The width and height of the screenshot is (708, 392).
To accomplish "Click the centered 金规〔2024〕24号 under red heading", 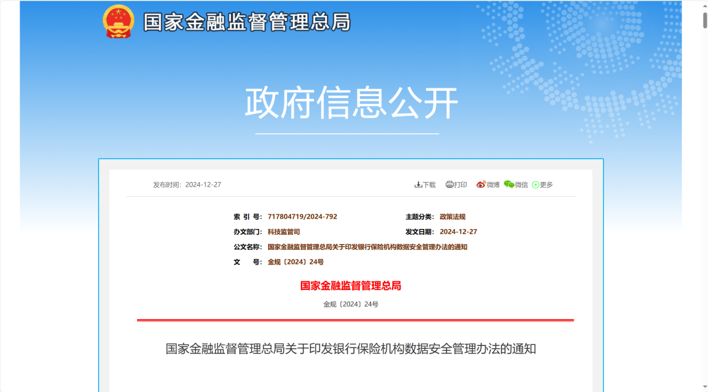I will [x=351, y=304].
